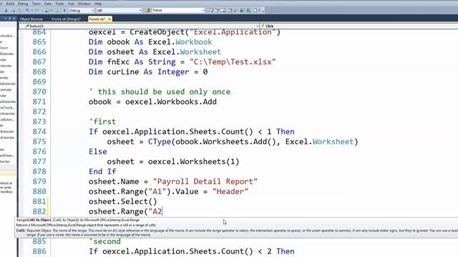The image size is (458, 257).
Task: Click the Cut toolbar icon
Action: pyautogui.click(x=6, y=10)
